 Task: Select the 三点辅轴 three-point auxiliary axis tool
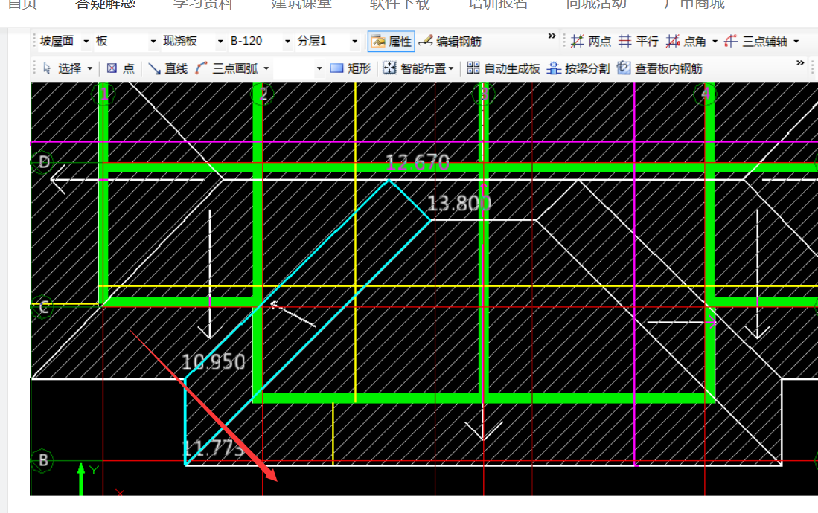click(x=756, y=41)
